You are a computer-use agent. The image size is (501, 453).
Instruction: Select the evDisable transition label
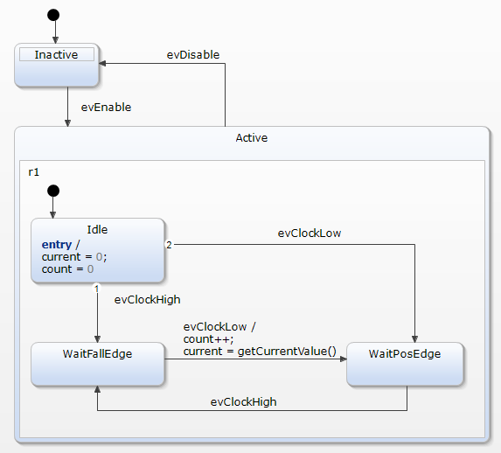(193, 55)
